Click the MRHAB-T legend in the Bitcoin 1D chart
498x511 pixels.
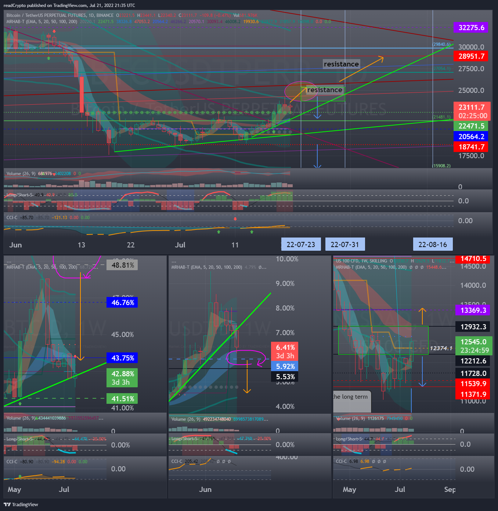41,22
